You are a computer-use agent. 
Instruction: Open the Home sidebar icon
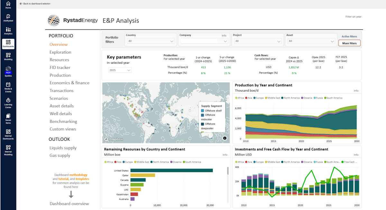(x=8, y=5)
